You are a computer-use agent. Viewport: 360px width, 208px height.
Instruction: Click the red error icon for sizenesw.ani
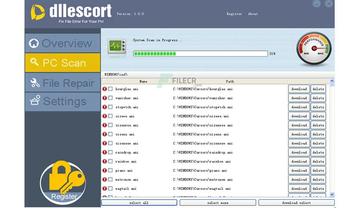pyautogui.click(x=105, y=143)
